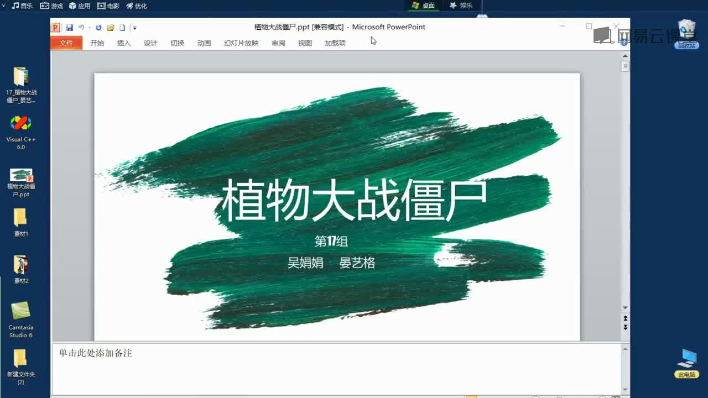Screen dimensions: 708x398
Task: Go to previous slide double-arrow button
Action: (626, 319)
